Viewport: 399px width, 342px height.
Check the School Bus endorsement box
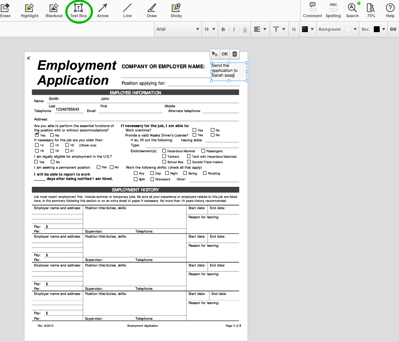(x=164, y=162)
